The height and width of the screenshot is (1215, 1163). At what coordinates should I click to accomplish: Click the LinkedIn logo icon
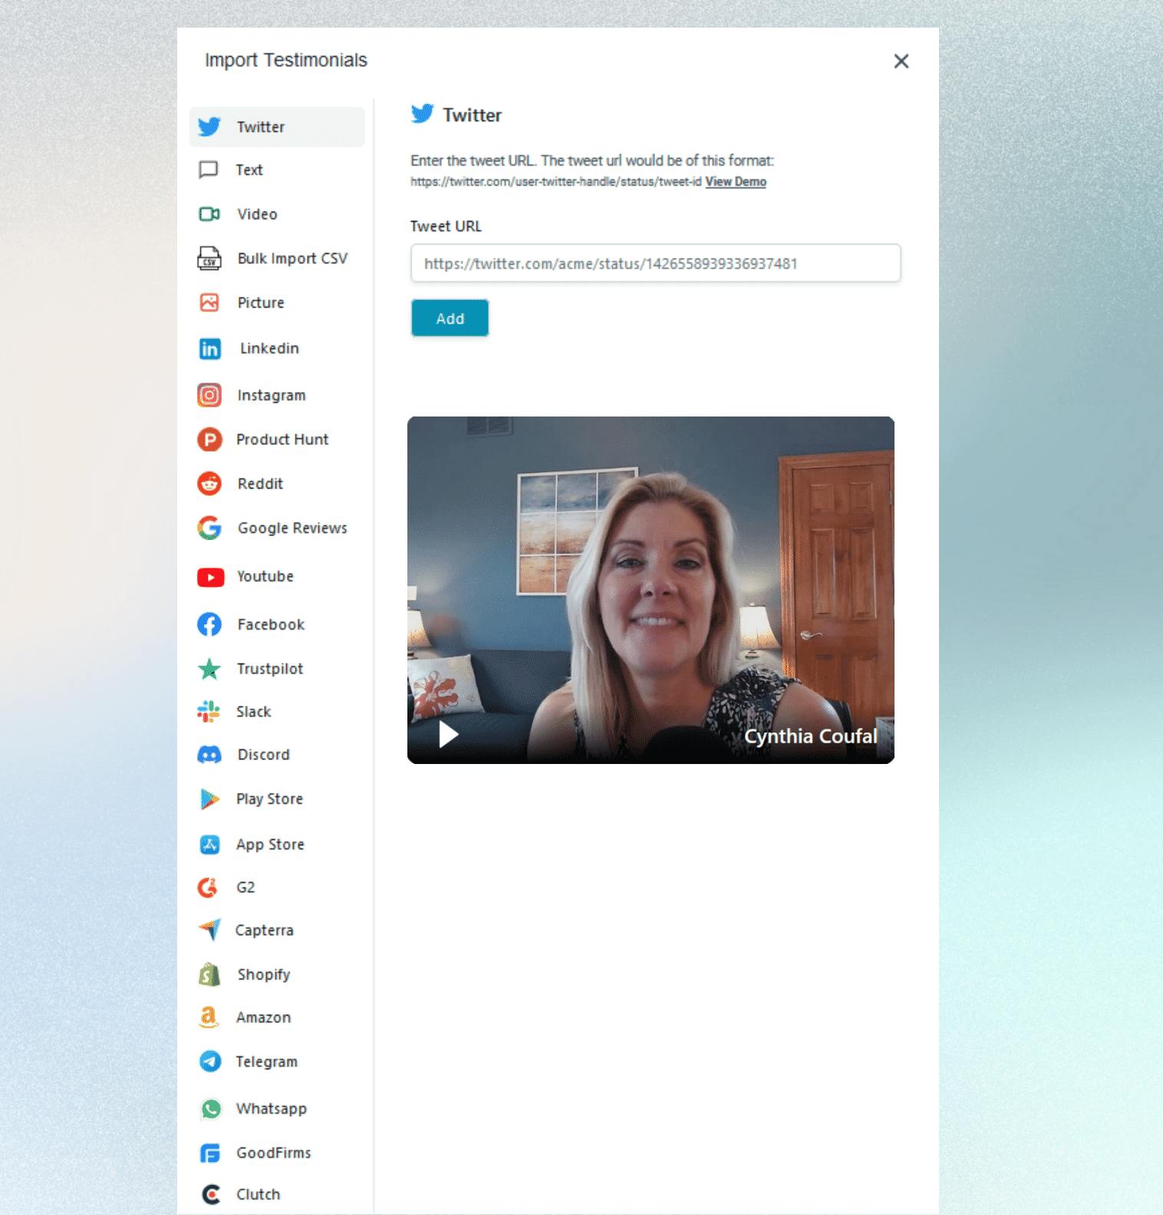click(209, 349)
